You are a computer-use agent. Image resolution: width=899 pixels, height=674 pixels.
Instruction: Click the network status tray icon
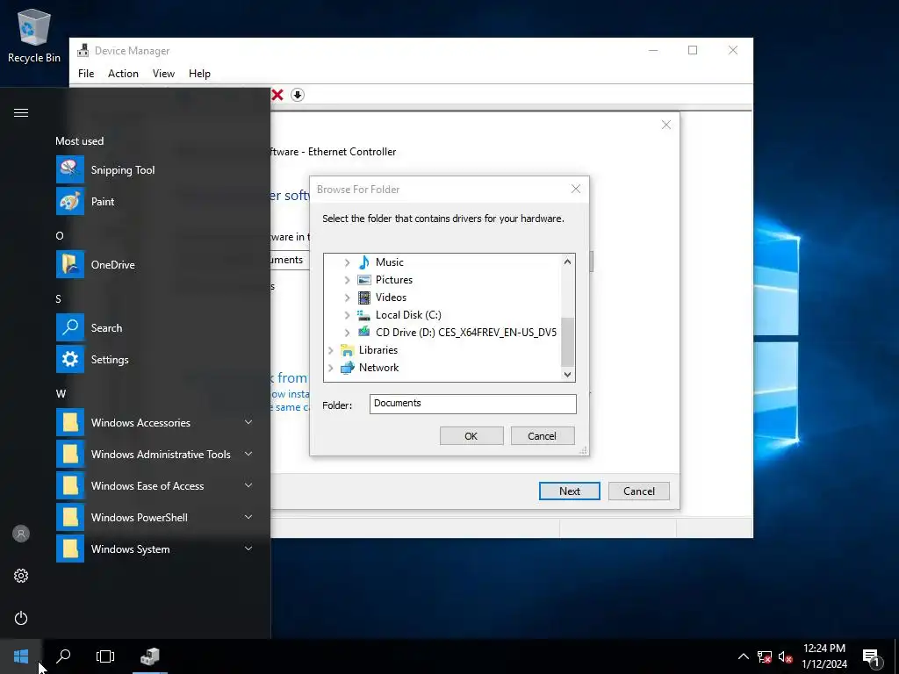(x=765, y=656)
